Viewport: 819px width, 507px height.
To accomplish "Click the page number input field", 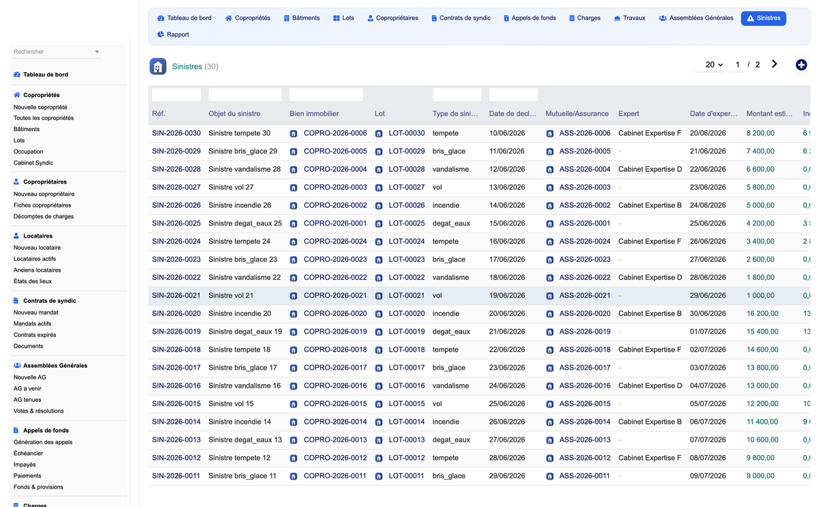I will (x=737, y=64).
